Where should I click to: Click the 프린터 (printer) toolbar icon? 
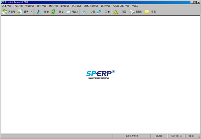pos(132,12)
